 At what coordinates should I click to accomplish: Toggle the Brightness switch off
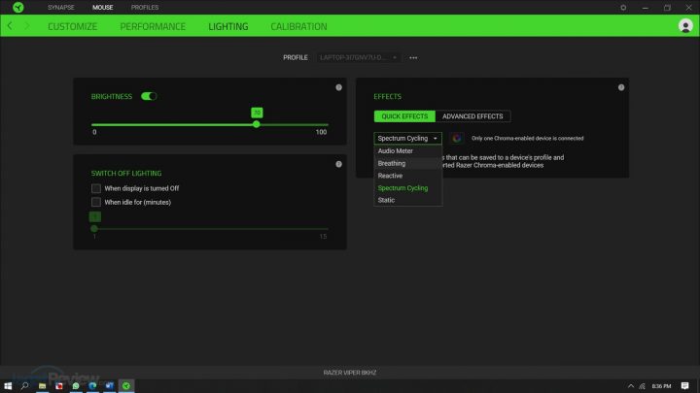click(149, 96)
